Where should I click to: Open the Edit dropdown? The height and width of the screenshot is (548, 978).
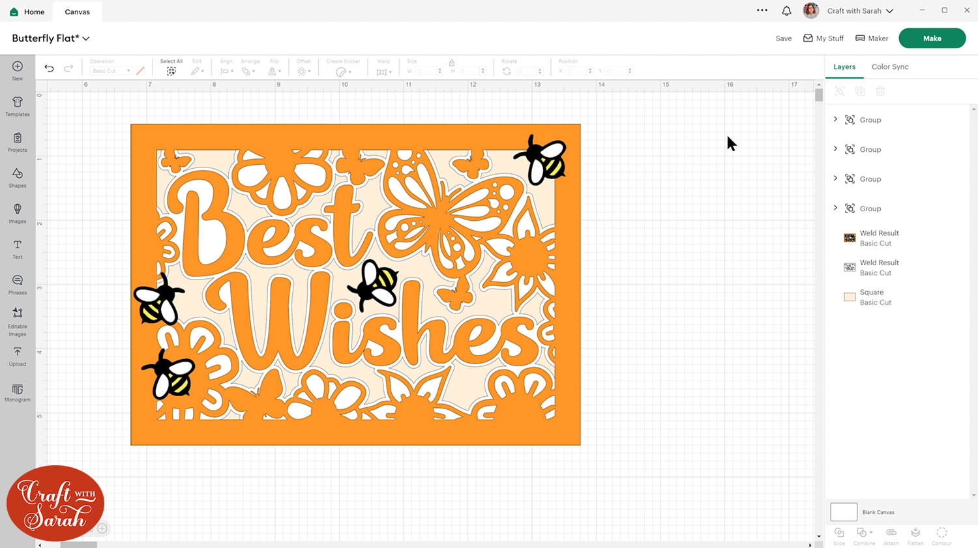pyautogui.click(x=198, y=71)
